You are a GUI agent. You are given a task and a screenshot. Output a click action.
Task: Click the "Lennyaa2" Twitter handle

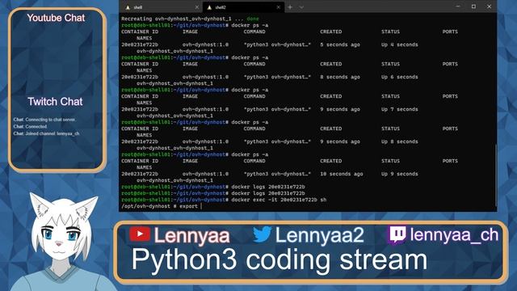[320, 235]
